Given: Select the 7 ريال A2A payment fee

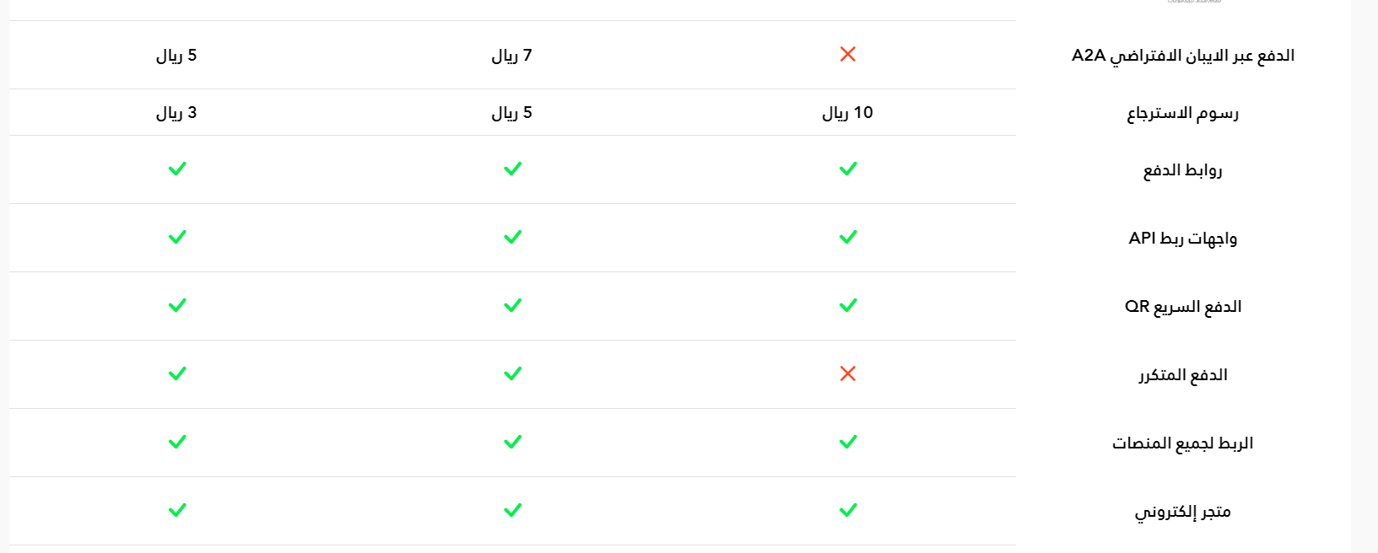Looking at the screenshot, I should (x=512, y=56).
